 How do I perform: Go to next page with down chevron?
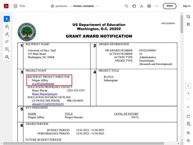[188, 107]
